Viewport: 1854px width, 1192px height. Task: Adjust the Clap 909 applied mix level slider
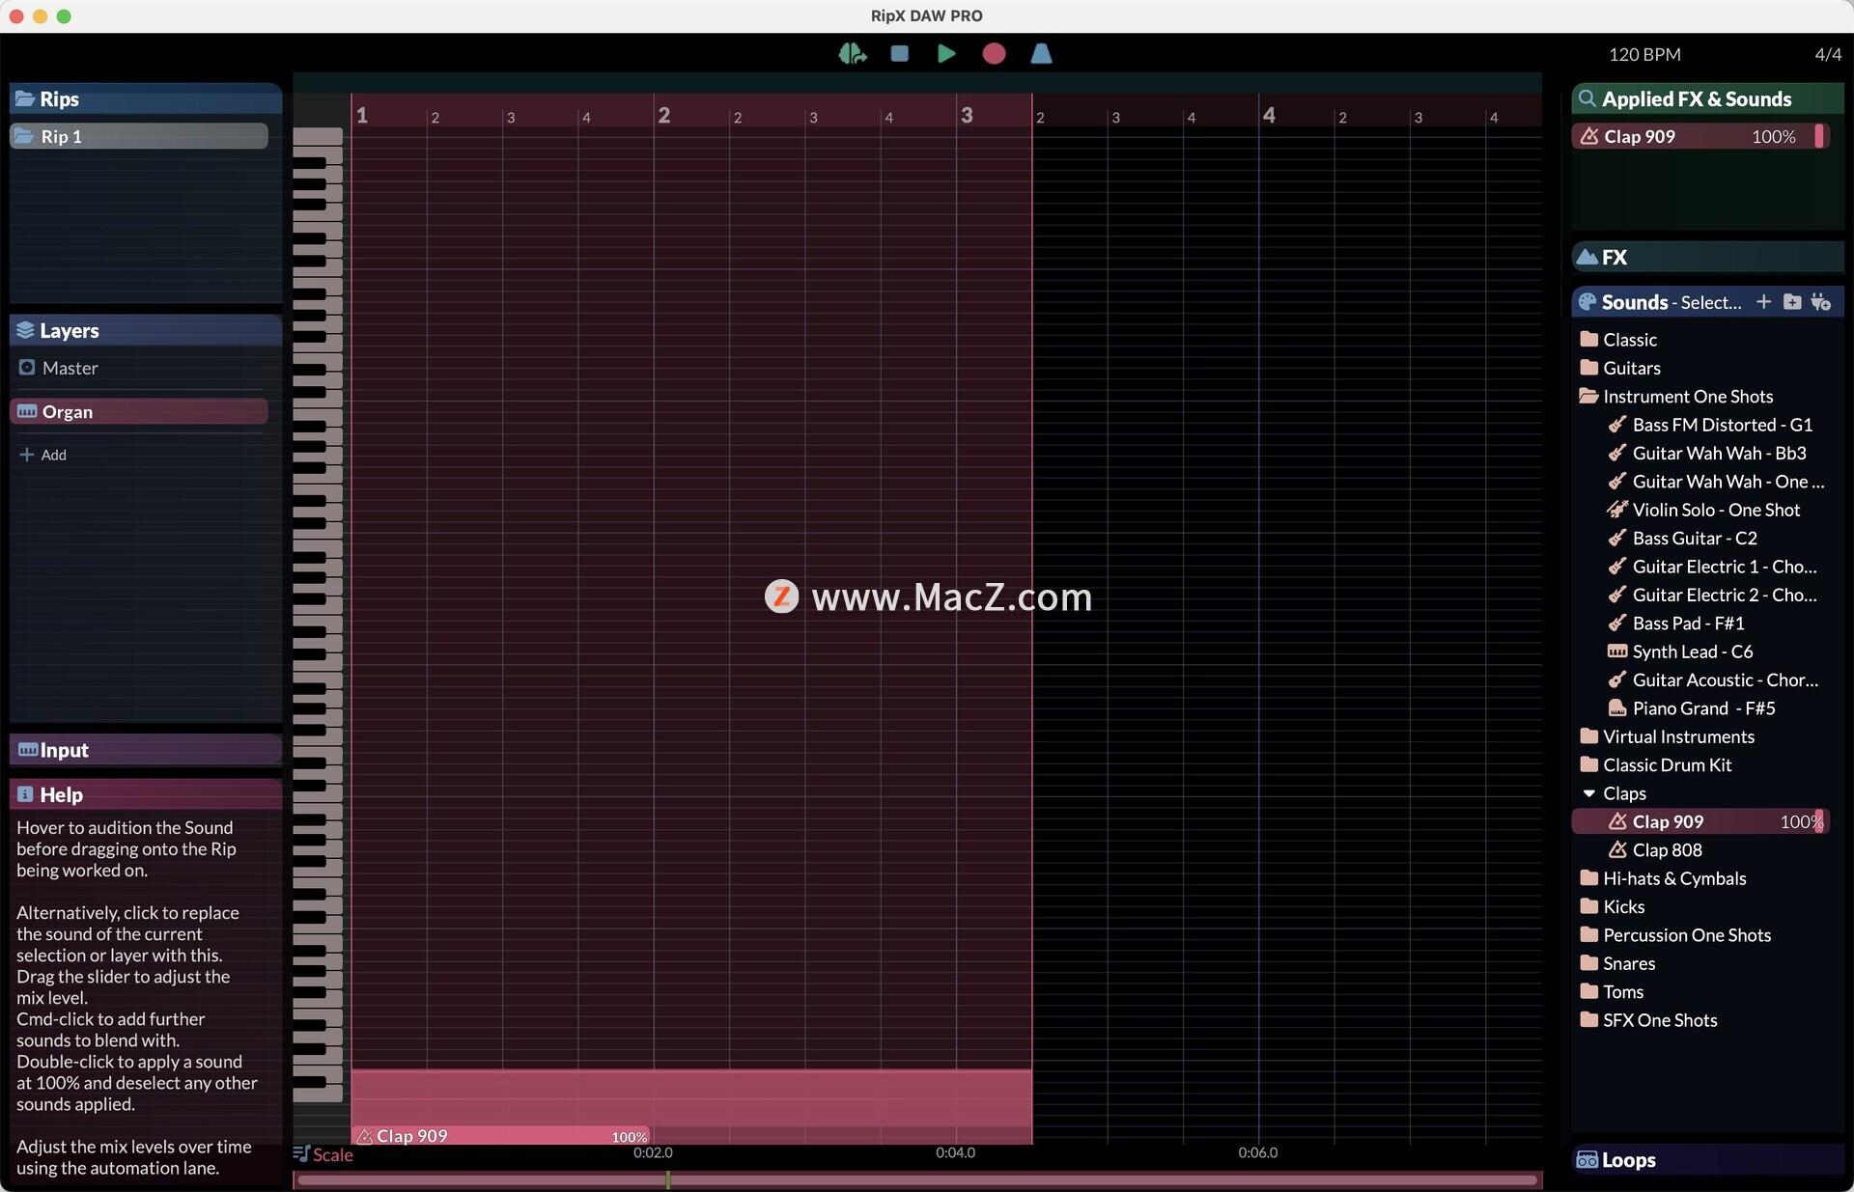[1819, 136]
